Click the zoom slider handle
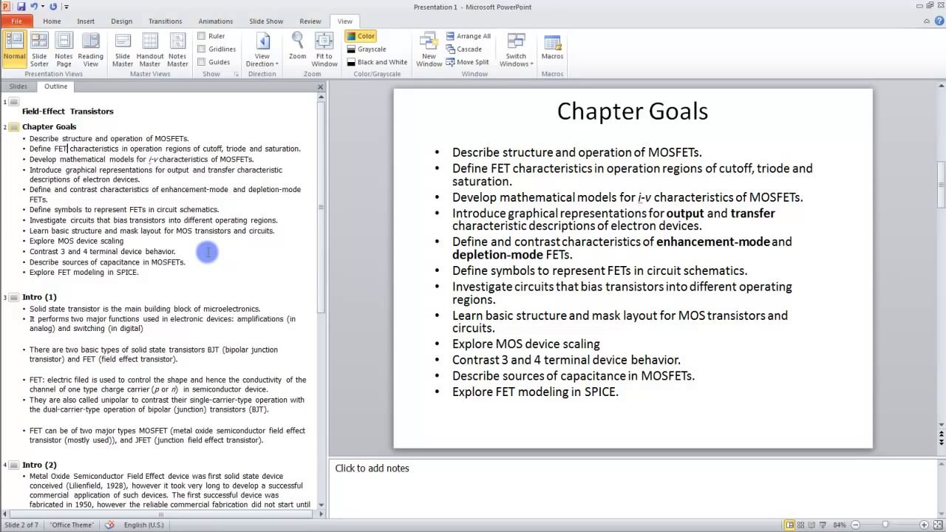Image resolution: width=946 pixels, height=532 pixels. (x=885, y=525)
